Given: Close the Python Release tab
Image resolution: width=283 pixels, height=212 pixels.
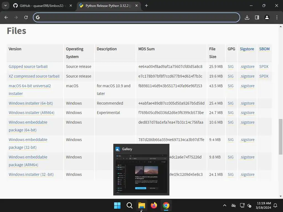Looking at the screenshot, I should (137, 6).
